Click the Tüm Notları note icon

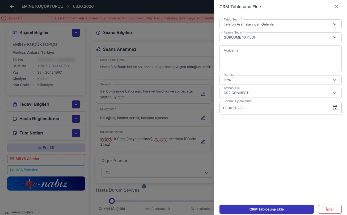coord(15,133)
